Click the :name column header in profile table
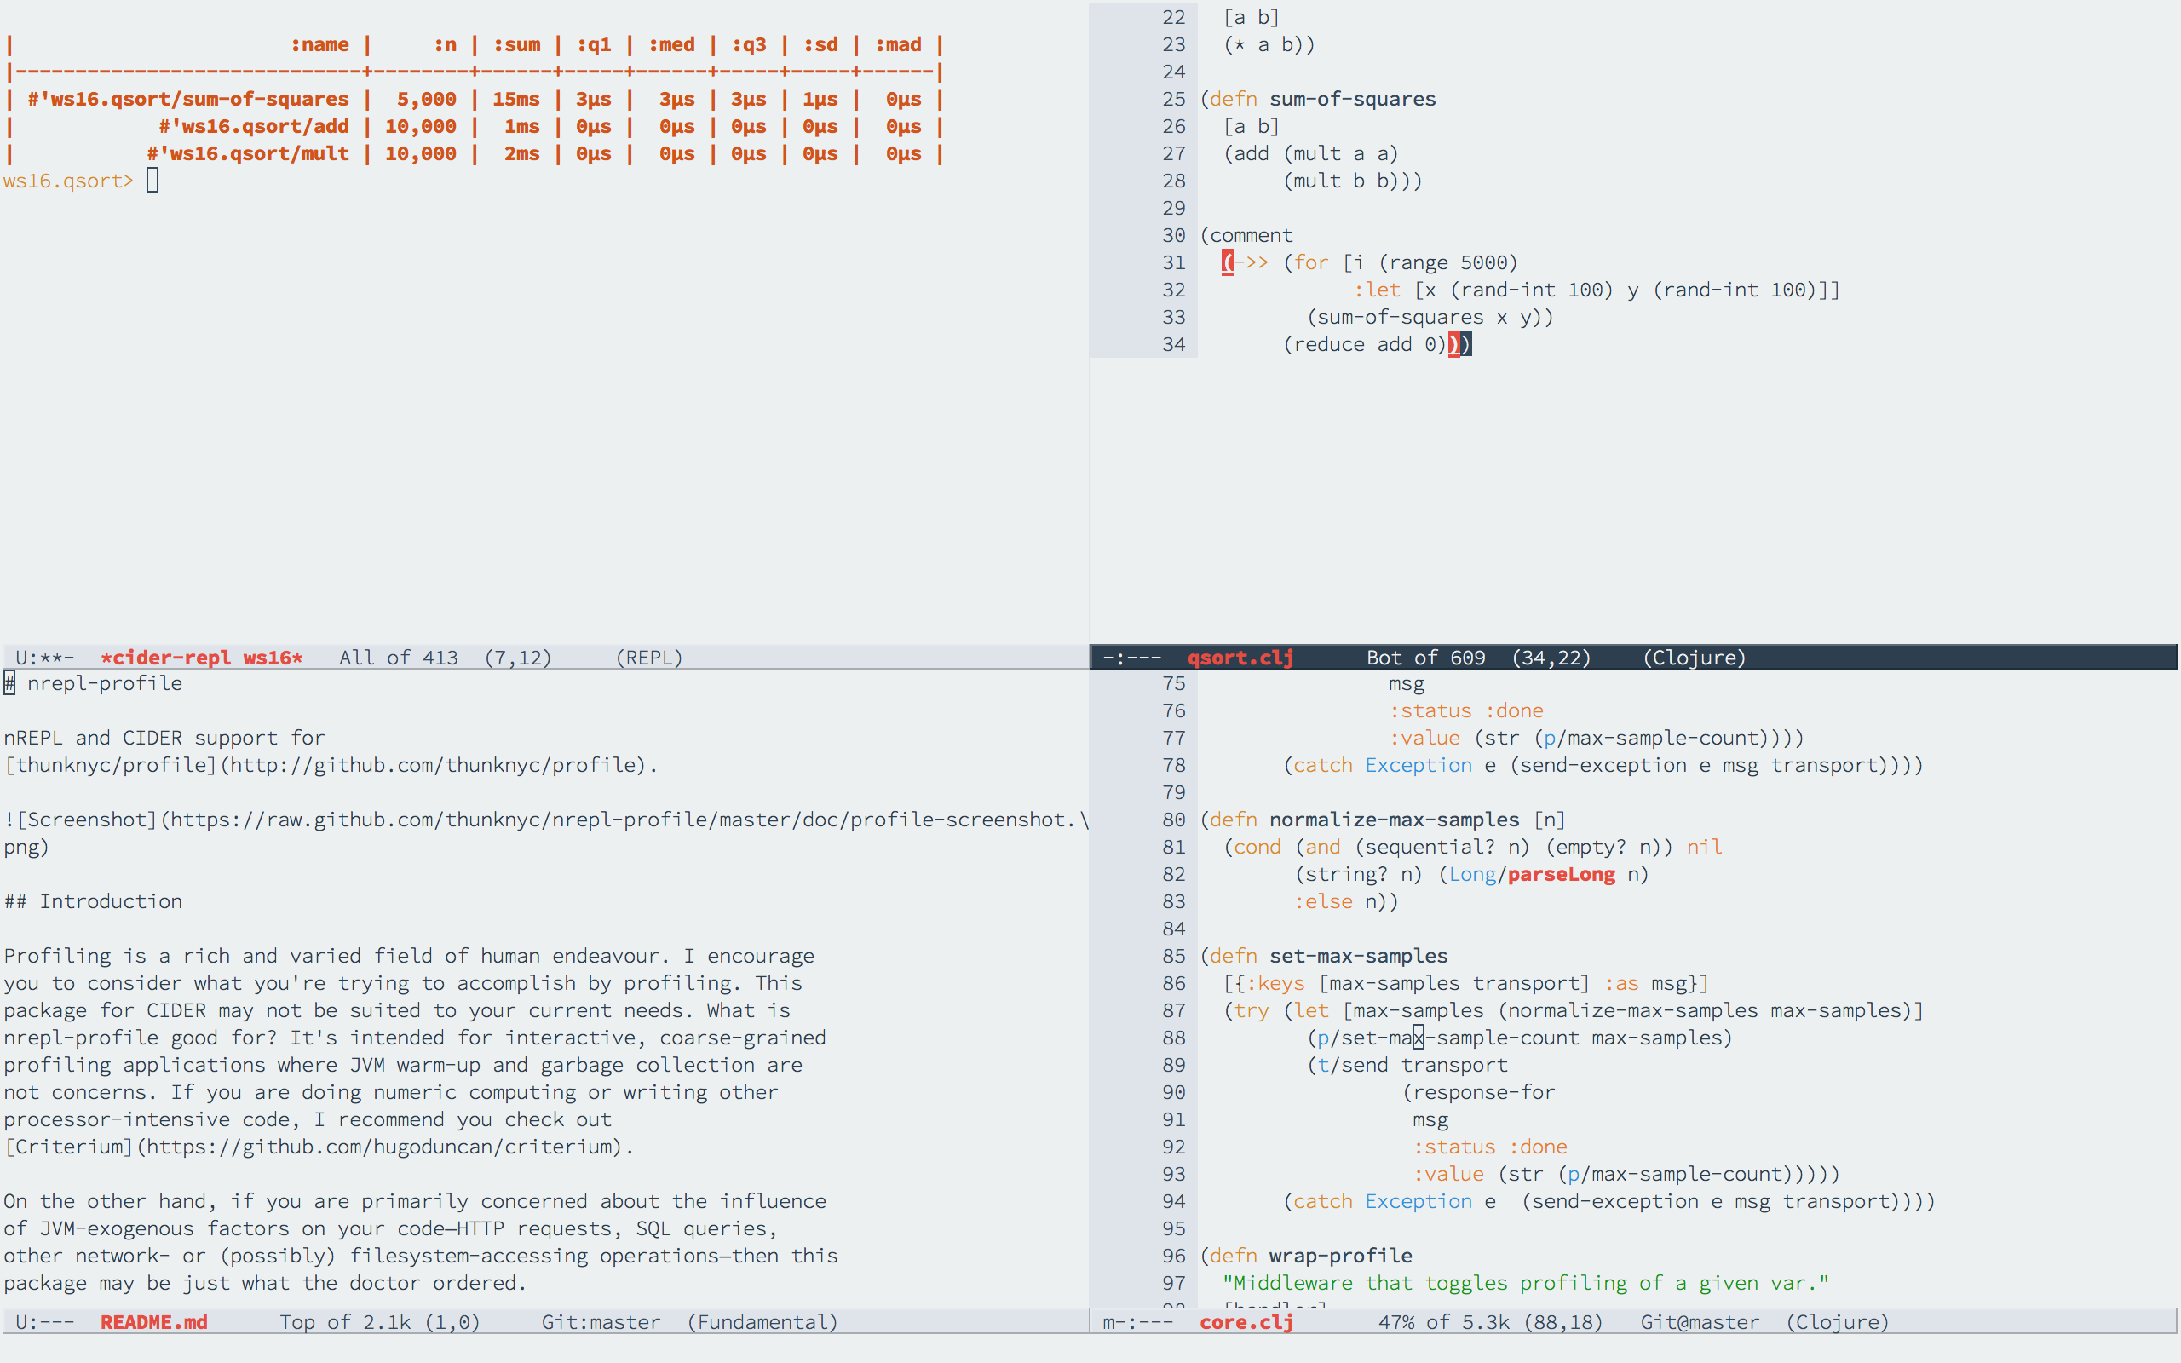Viewport: 2181px width, 1363px height. 319,44
